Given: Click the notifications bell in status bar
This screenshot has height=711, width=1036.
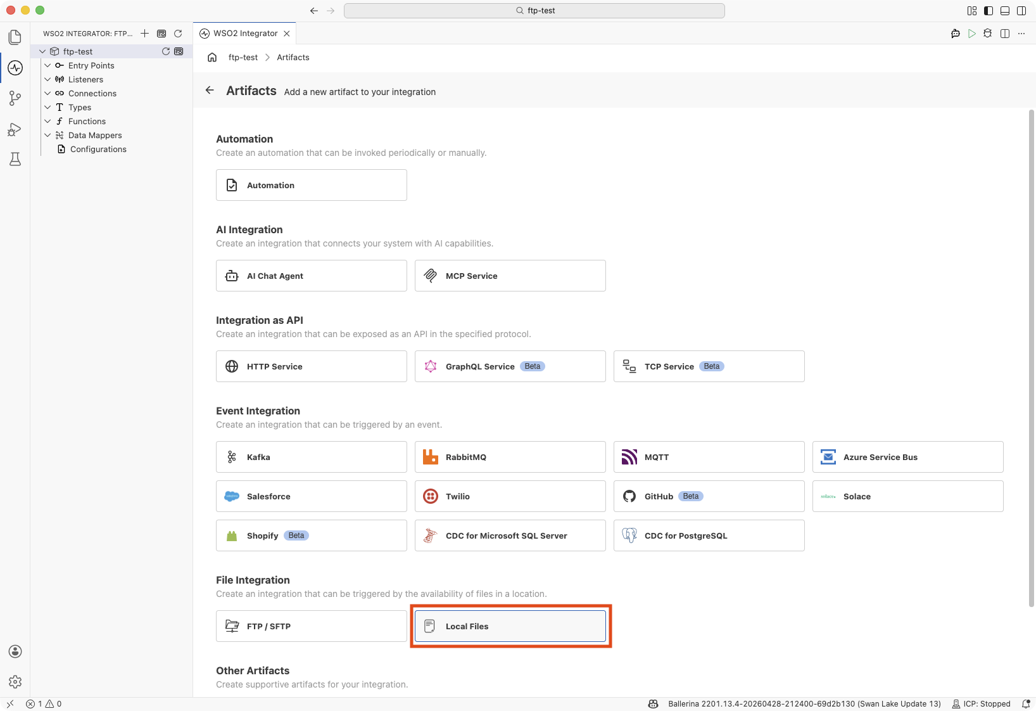Looking at the screenshot, I should [1026, 704].
